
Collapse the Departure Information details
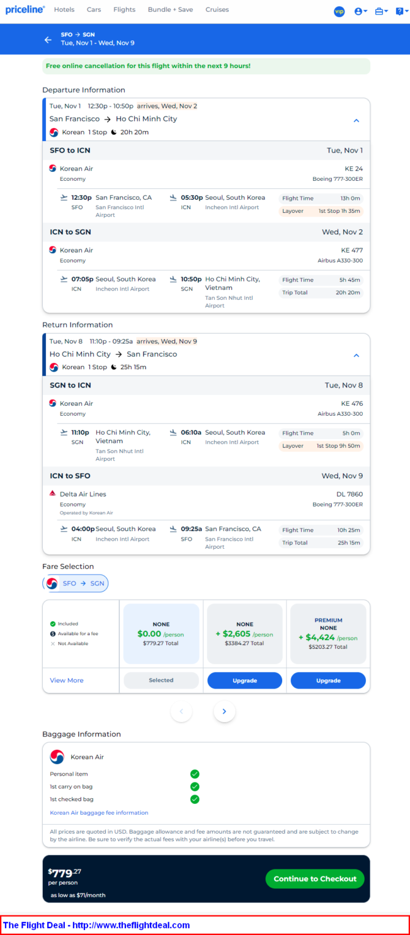tap(356, 120)
